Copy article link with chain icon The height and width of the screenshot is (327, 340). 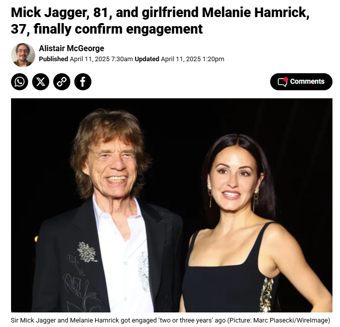62,82
